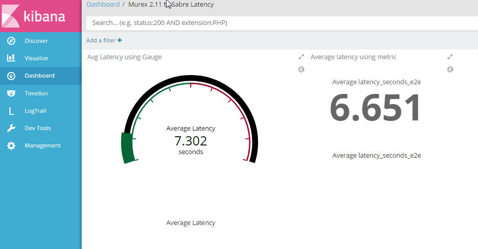Open Dev Tools wrench icon
The width and height of the screenshot is (478, 249).
click(x=11, y=128)
